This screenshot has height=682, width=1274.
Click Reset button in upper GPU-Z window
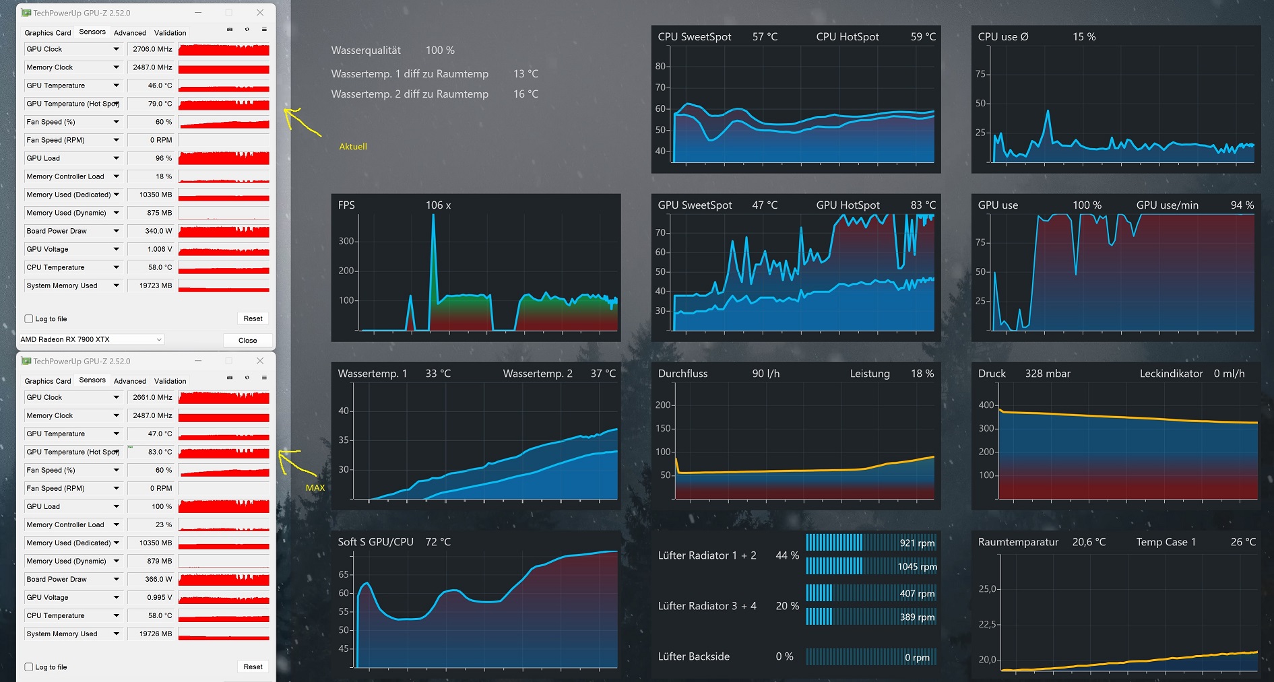(253, 318)
